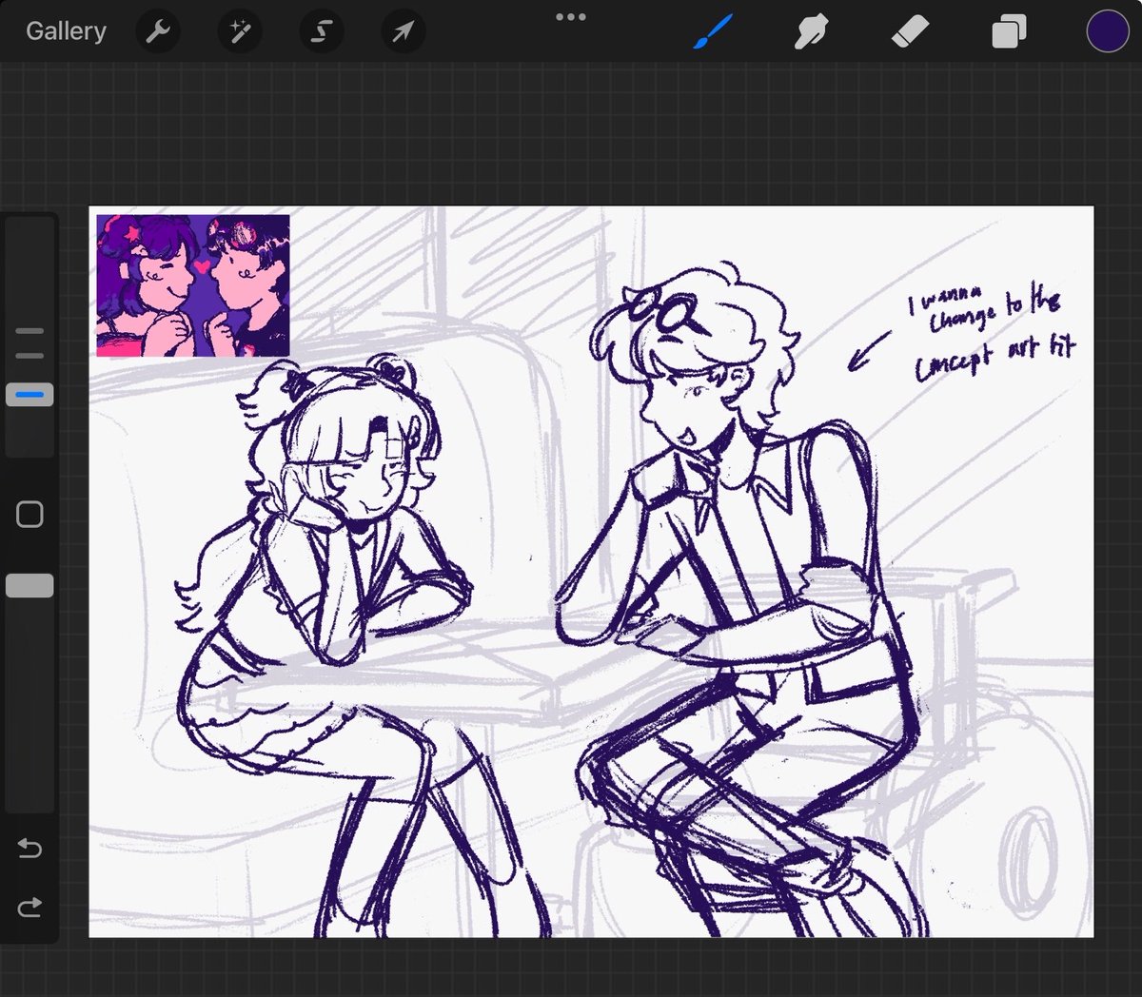Select the Eraser tool
Viewport: 1142px width, 997px height.
[910, 32]
